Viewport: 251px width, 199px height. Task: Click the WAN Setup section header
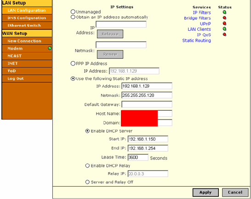point(27,33)
